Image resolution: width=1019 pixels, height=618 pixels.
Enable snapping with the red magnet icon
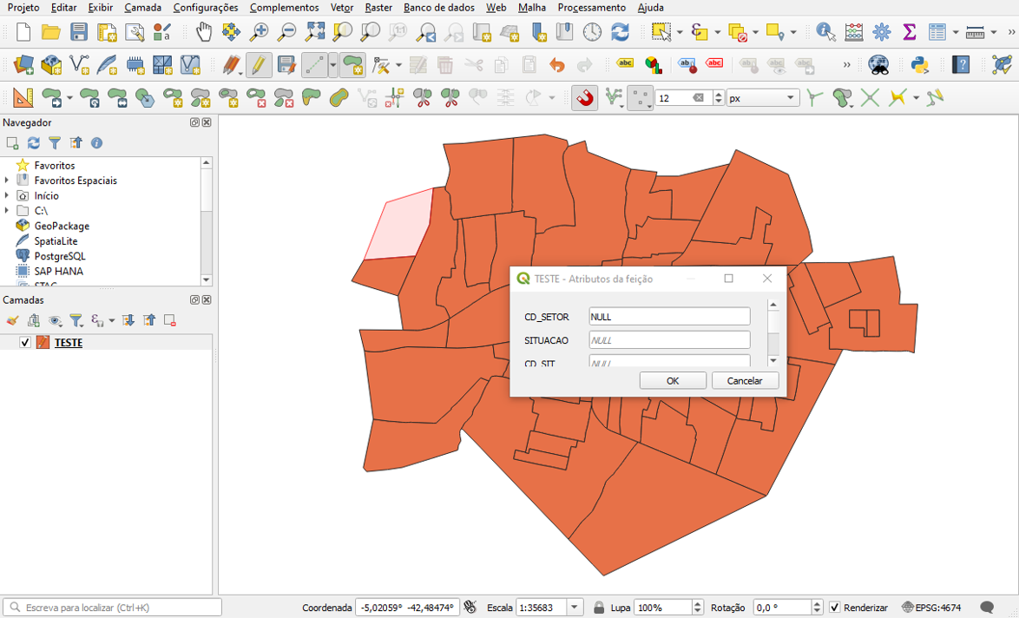[585, 98]
